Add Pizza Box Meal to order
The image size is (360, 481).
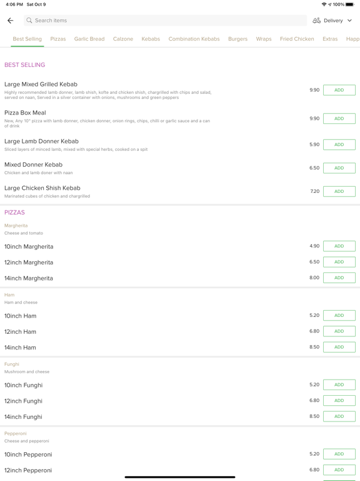coord(339,119)
